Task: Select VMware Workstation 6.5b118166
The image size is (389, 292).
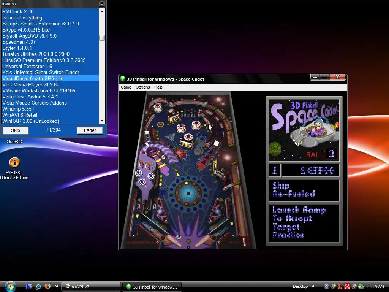Action: pyautogui.click(x=51, y=90)
